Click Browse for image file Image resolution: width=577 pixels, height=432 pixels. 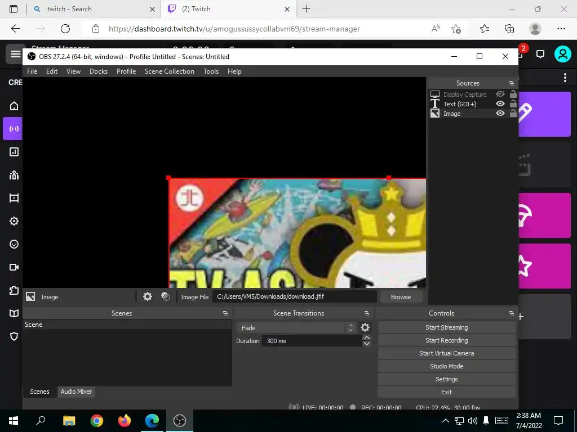pyautogui.click(x=401, y=297)
